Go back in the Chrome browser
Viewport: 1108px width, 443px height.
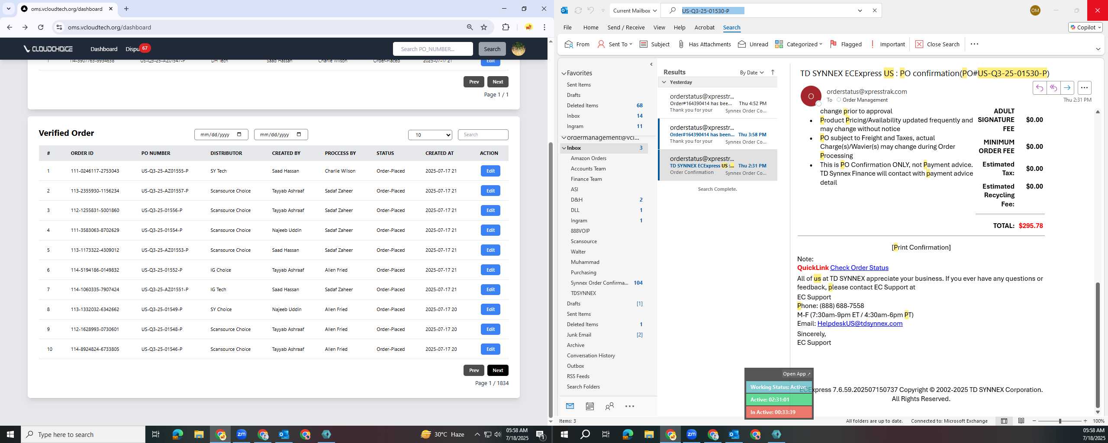tap(10, 27)
